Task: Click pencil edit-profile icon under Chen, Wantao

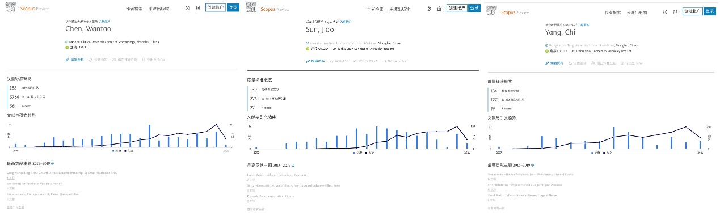Action: [x=67, y=59]
